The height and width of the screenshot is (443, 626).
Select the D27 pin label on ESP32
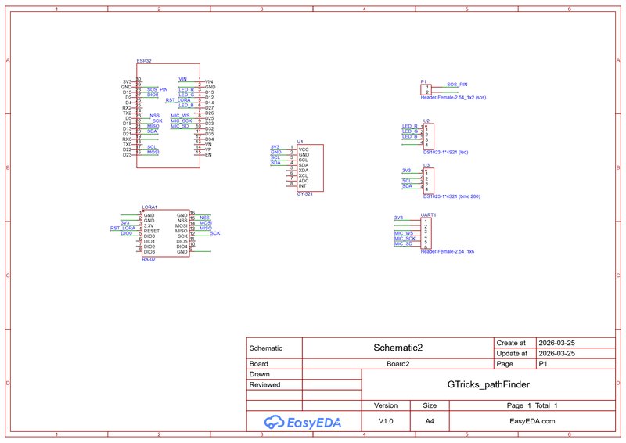tap(209, 108)
